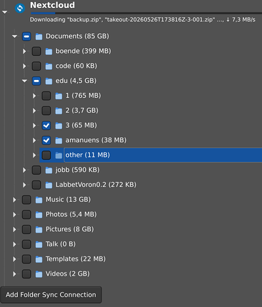Toggle the edu partial-selection checkbox
262x307 pixels.
(36, 81)
